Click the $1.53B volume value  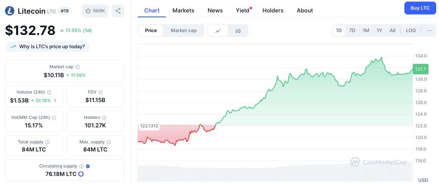(x=19, y=100)
